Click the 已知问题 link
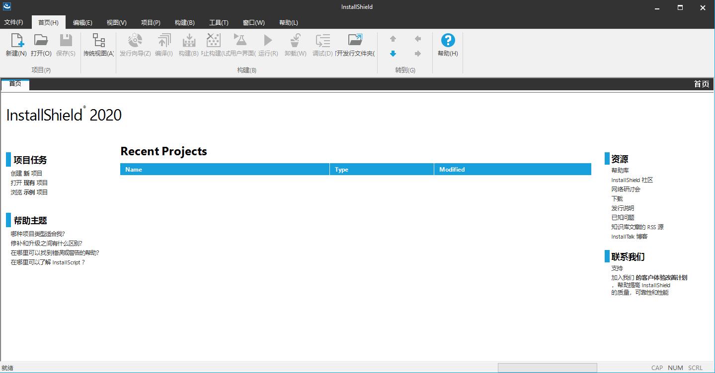Viewport: 715px width, 373px height. 623,217
